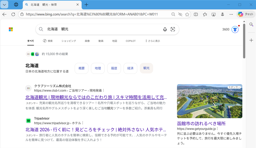Select the 地理 filter button for 北海道
The image size is (256, 148).
pos(98,68)
